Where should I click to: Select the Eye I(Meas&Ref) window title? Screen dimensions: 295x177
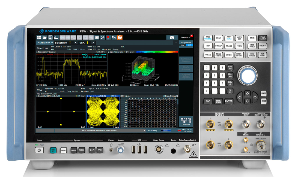[x=96, y=96]
